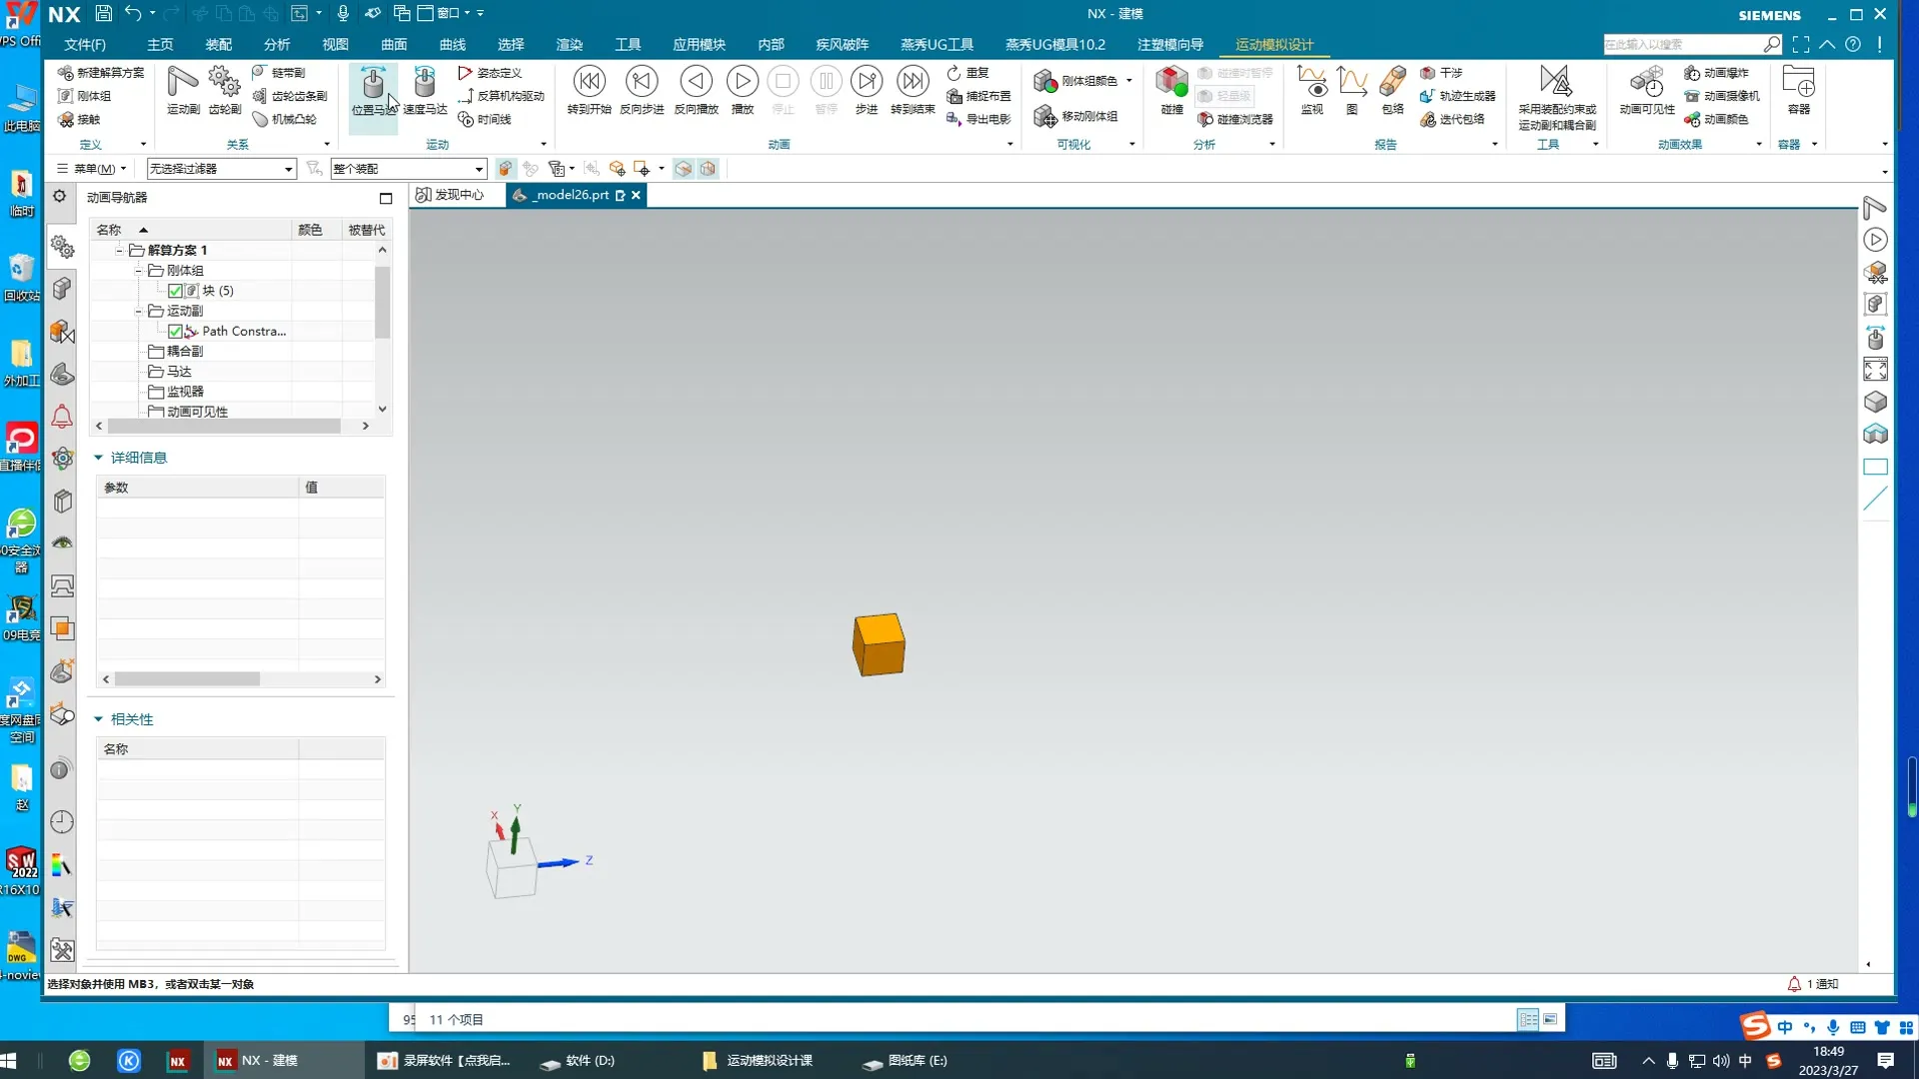1919x1079 pixels.
Task: Open the 无选择过滤器 selection filter dropdown
Action: pyautogui.click(x=221, y=169)
